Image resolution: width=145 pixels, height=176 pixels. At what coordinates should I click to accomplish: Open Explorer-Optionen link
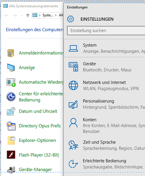37,140
